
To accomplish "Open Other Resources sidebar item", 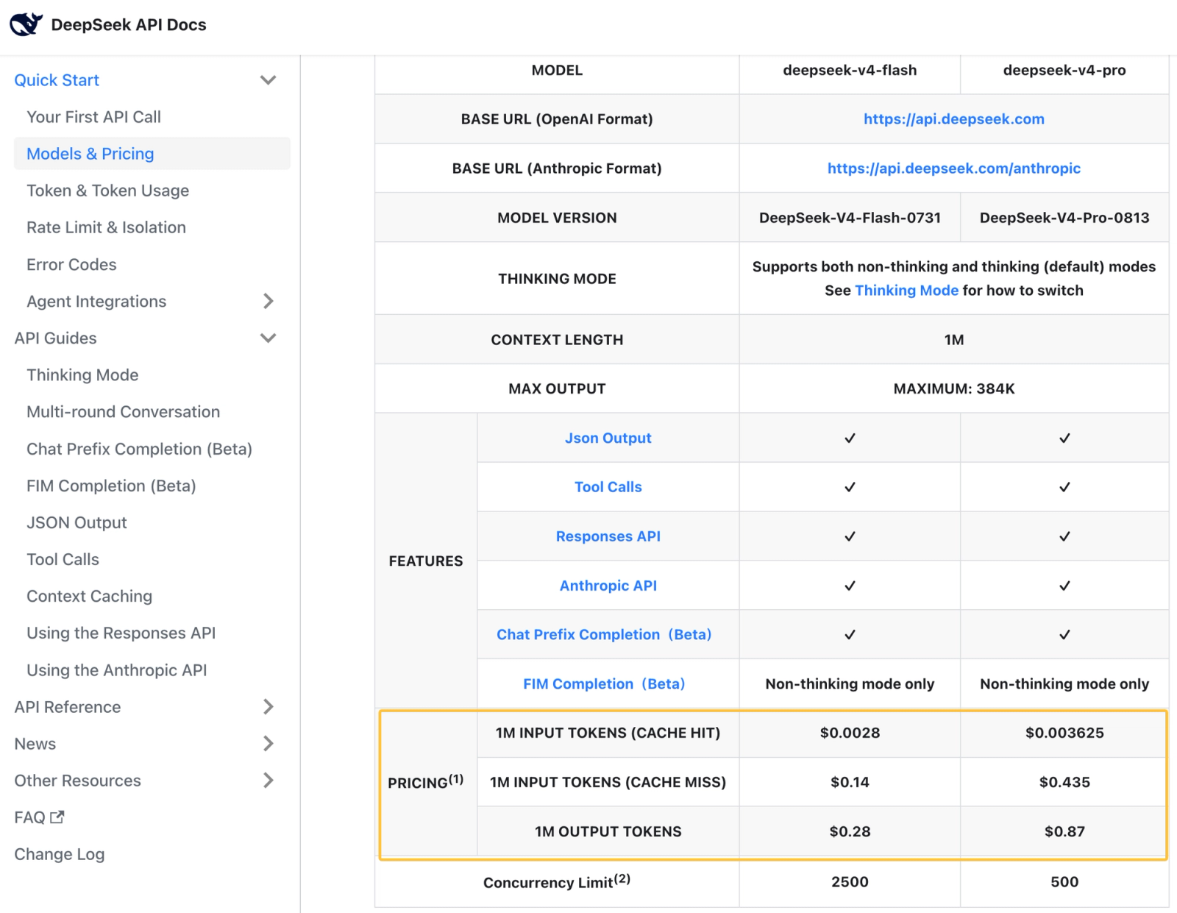I will [77, 780].
